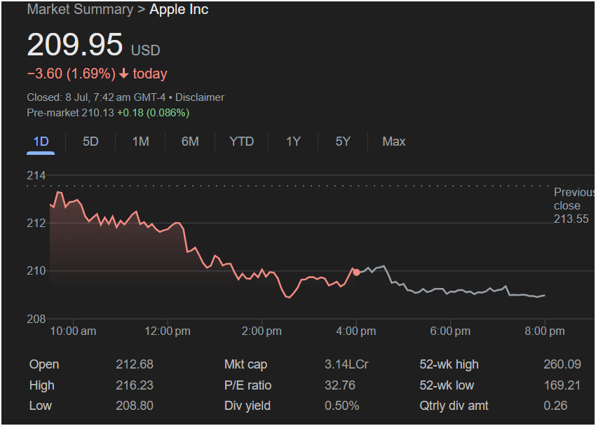Click the 2:00 pm label on the time axis

[x=262, y=331]
